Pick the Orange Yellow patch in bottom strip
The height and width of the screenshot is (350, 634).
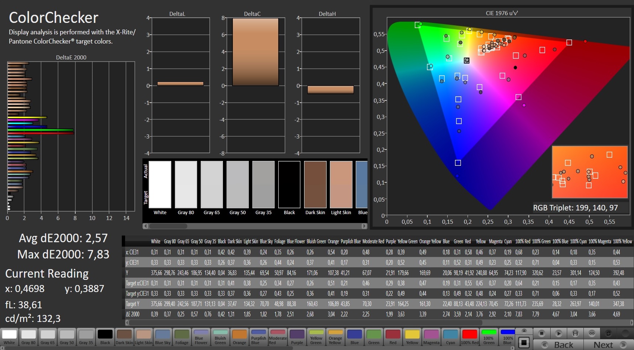pos(335,337)
